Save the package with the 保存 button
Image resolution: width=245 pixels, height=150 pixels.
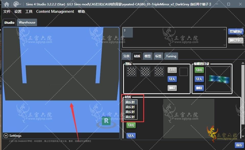click(x=239, y=145)
